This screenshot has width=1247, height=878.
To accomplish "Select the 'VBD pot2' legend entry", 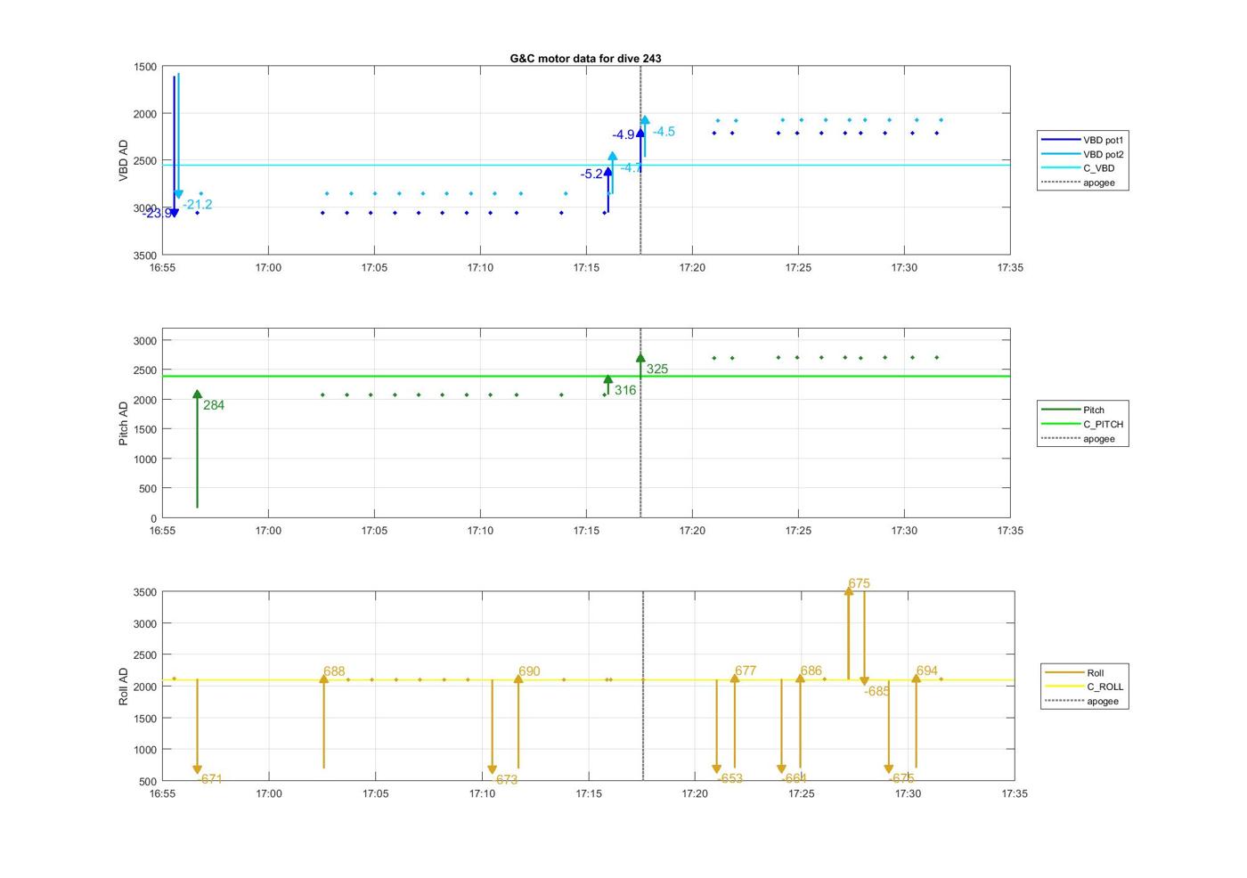I will click(1082, 154).
